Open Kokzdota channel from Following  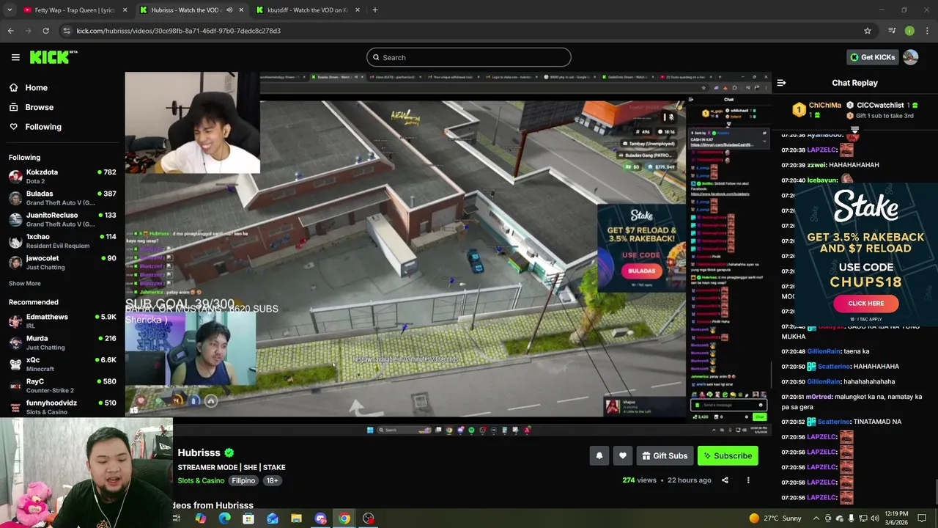[x=62, y=176]
